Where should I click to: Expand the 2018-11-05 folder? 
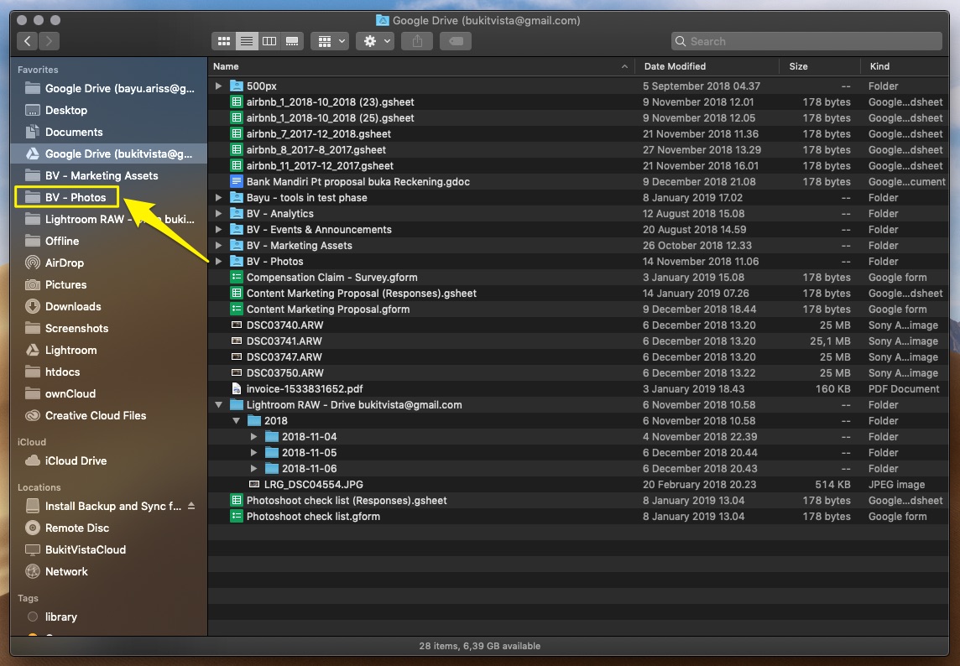(253, 452)
